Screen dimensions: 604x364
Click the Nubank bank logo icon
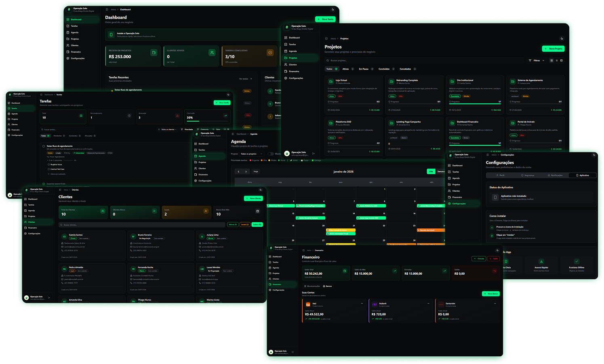tap(375, 304)
